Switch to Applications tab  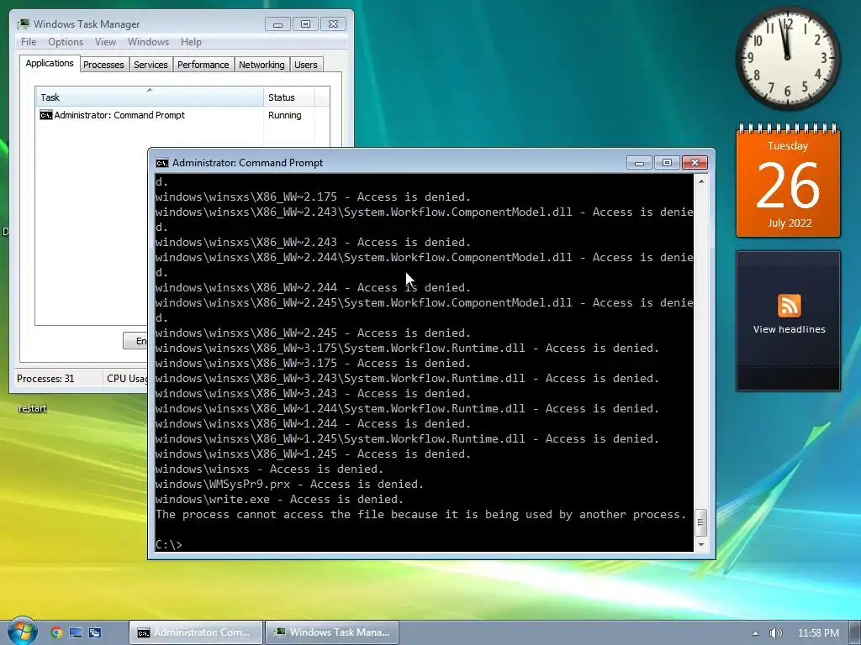point(50,63)
